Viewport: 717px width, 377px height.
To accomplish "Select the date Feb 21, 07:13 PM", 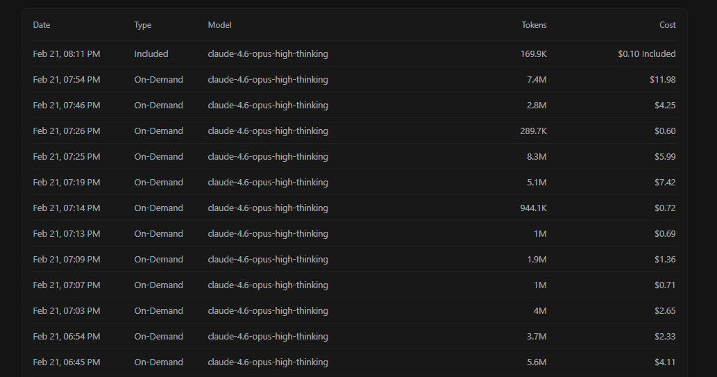I will coord(67,233).
